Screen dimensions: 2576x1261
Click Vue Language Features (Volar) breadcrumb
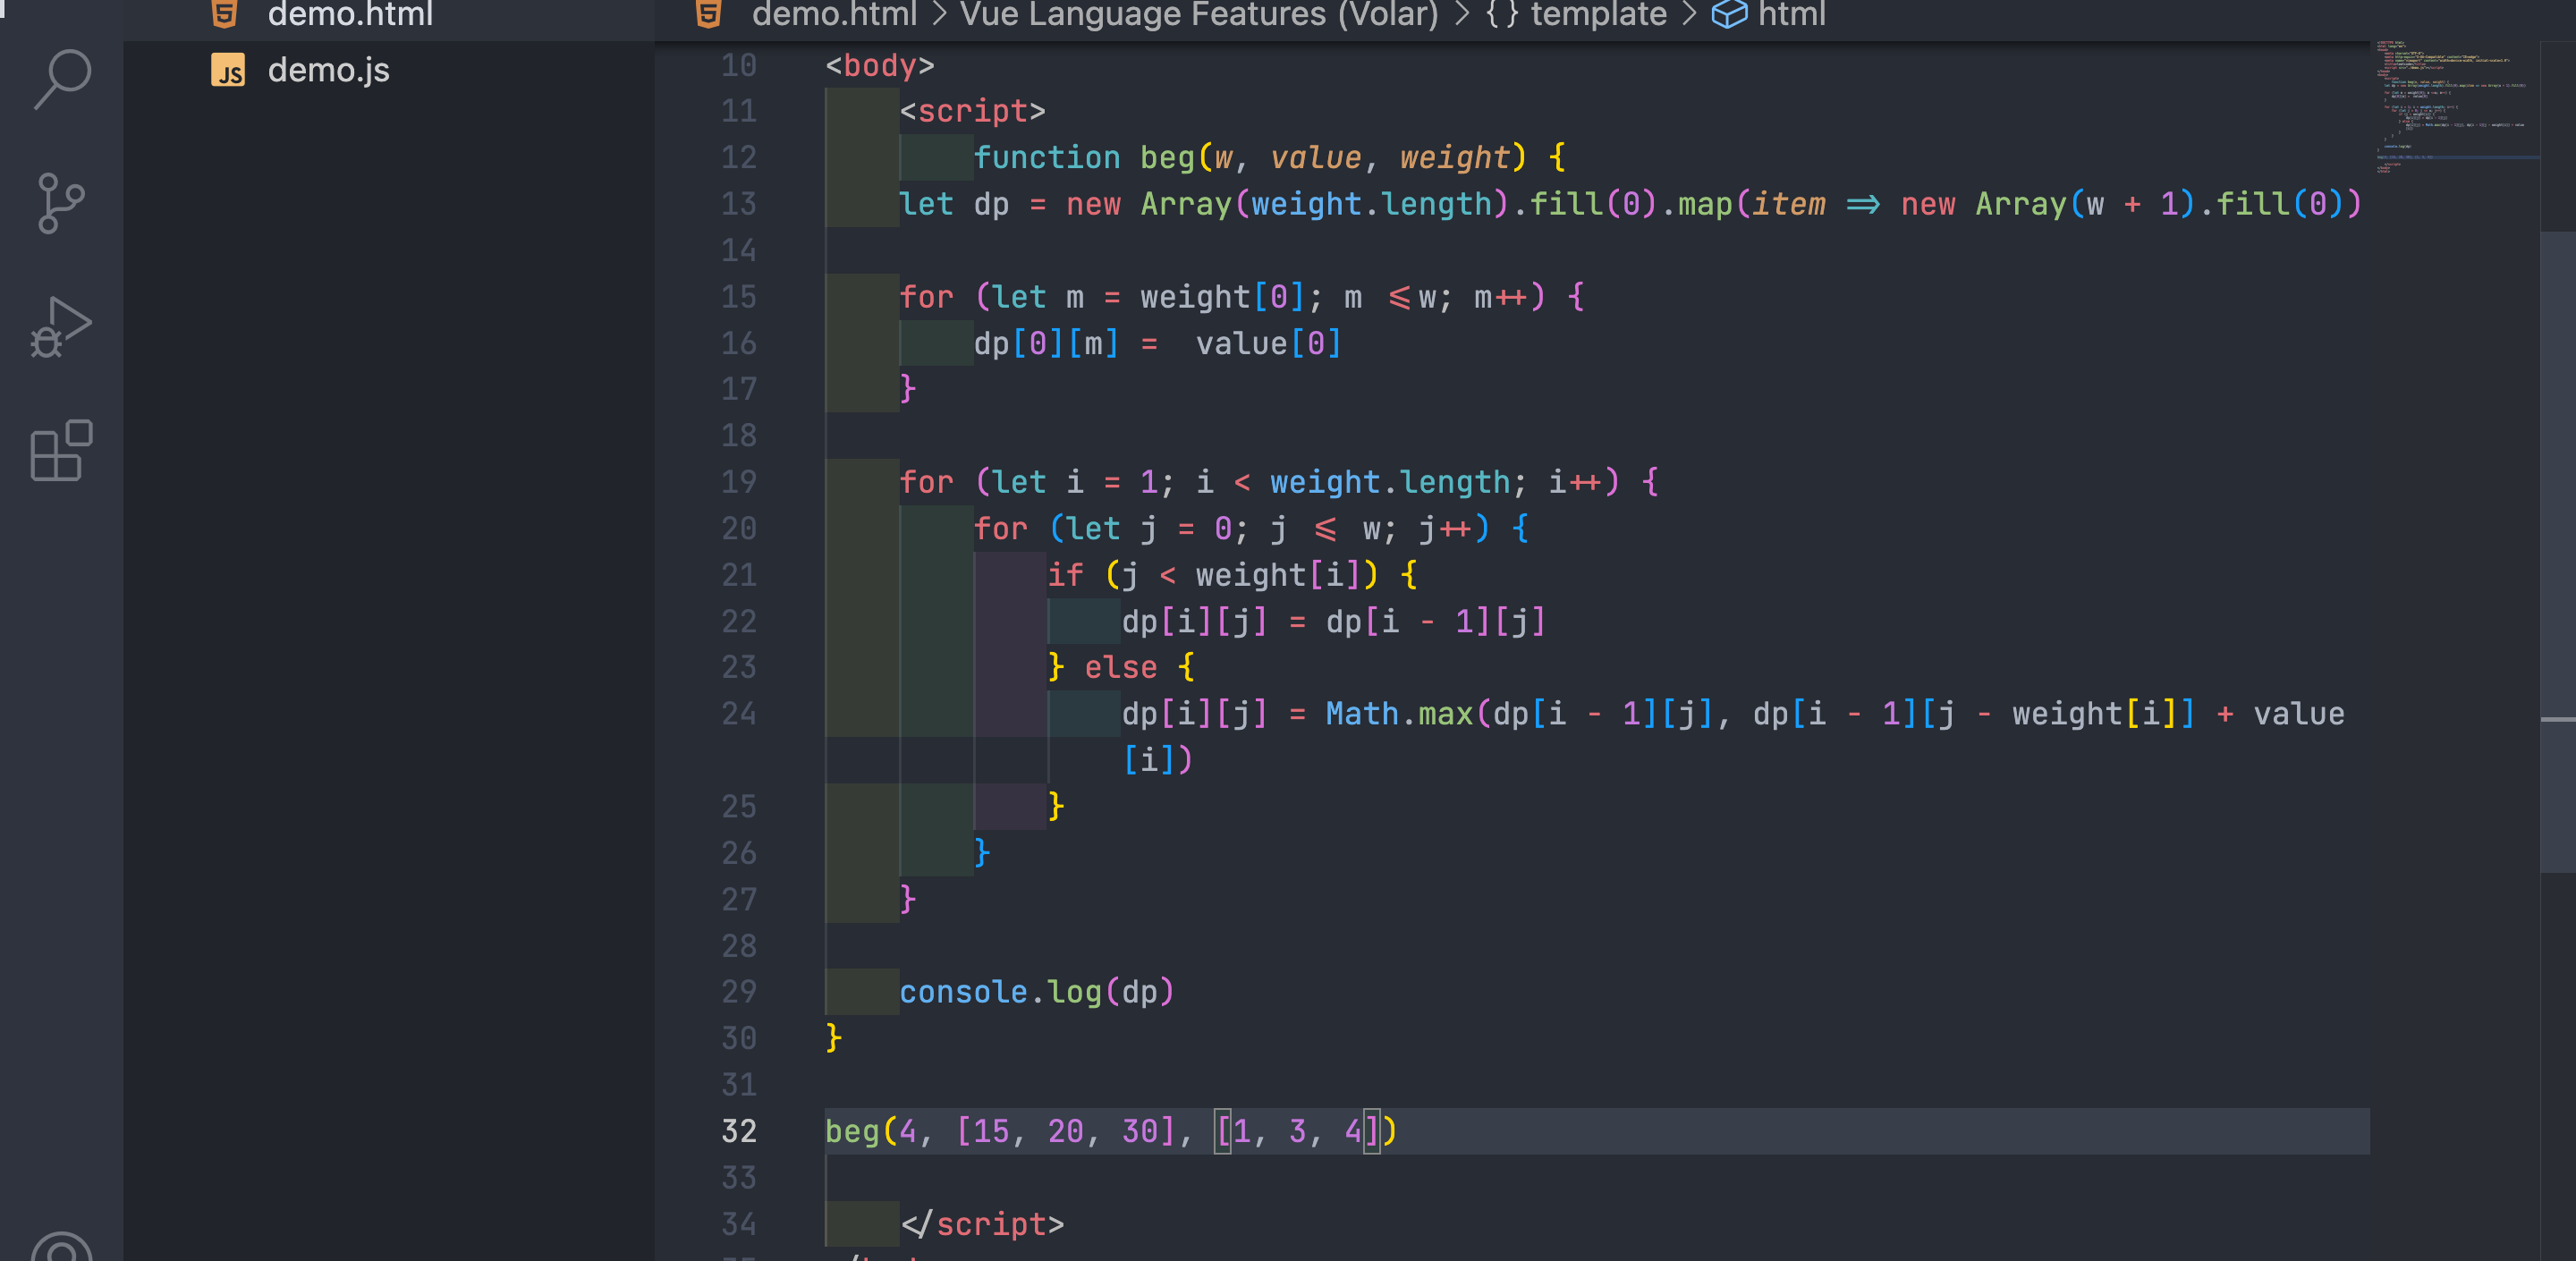[x=1198, y=14]
